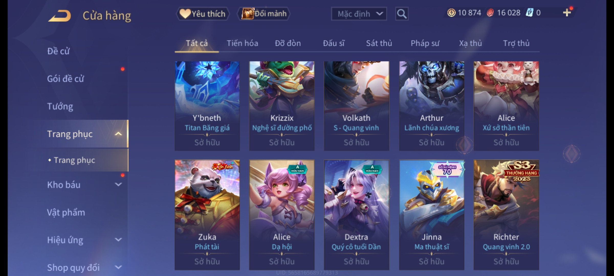This screenshot has height=276, width=614.
Task: Open Gói đề cử in sidebar
Action: [x=65, y=79]
